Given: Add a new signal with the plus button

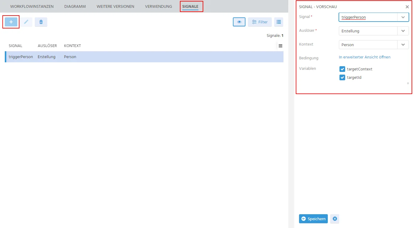Looking at the screenshot, I should (x=11, y=22).
